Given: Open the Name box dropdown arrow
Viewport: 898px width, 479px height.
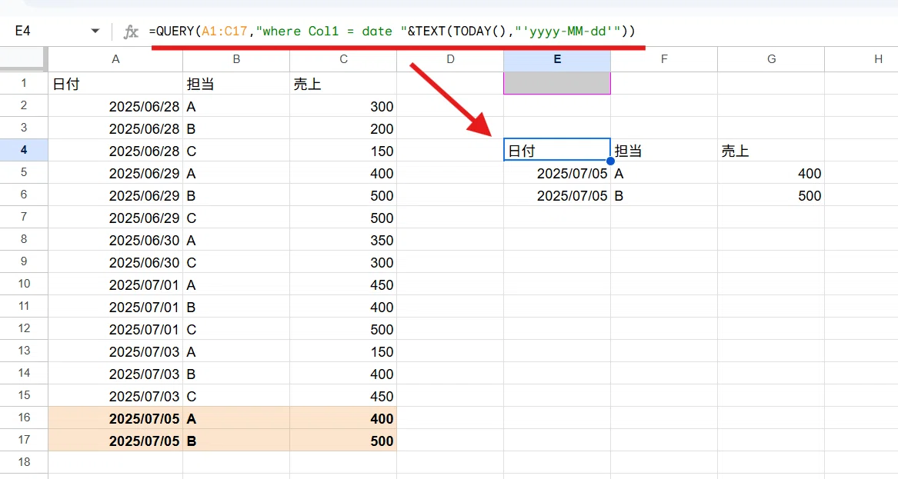Looking at the screenshot, I should click(x=95, y=31).
